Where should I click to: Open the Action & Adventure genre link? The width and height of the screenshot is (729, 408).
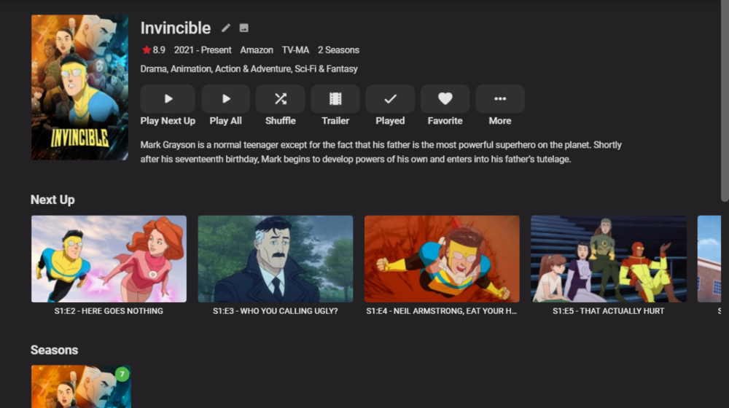tap(253, 68)
